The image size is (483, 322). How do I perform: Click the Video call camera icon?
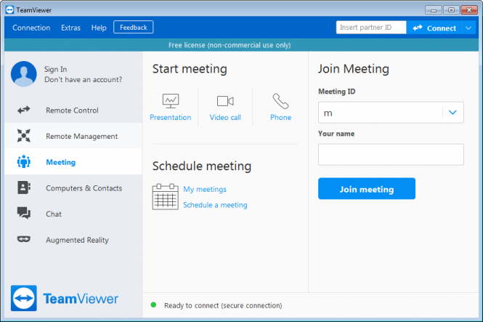point(225,101)
